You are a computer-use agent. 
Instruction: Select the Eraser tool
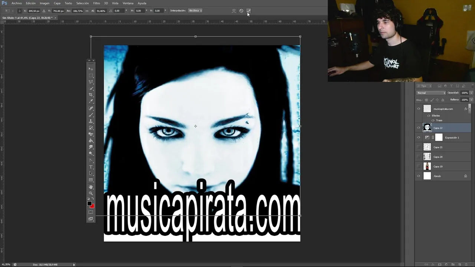tap(91, 134)
